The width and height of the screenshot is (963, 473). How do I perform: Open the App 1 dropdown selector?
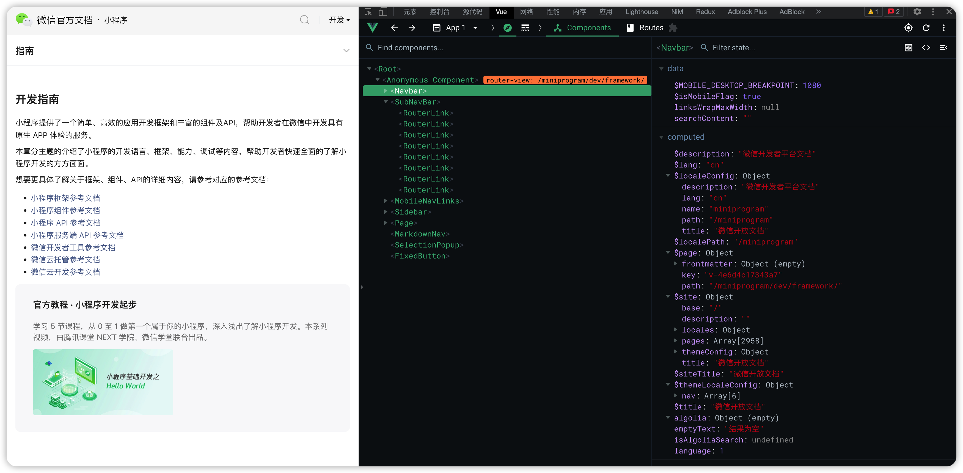(x=455, y=28)
